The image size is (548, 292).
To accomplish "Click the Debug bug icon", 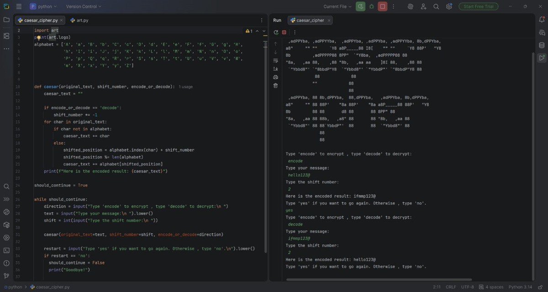I will 372,6.
